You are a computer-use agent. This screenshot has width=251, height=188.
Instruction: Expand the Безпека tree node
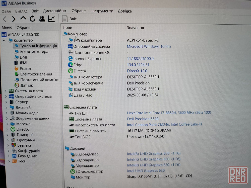click(x=8, y=145)
